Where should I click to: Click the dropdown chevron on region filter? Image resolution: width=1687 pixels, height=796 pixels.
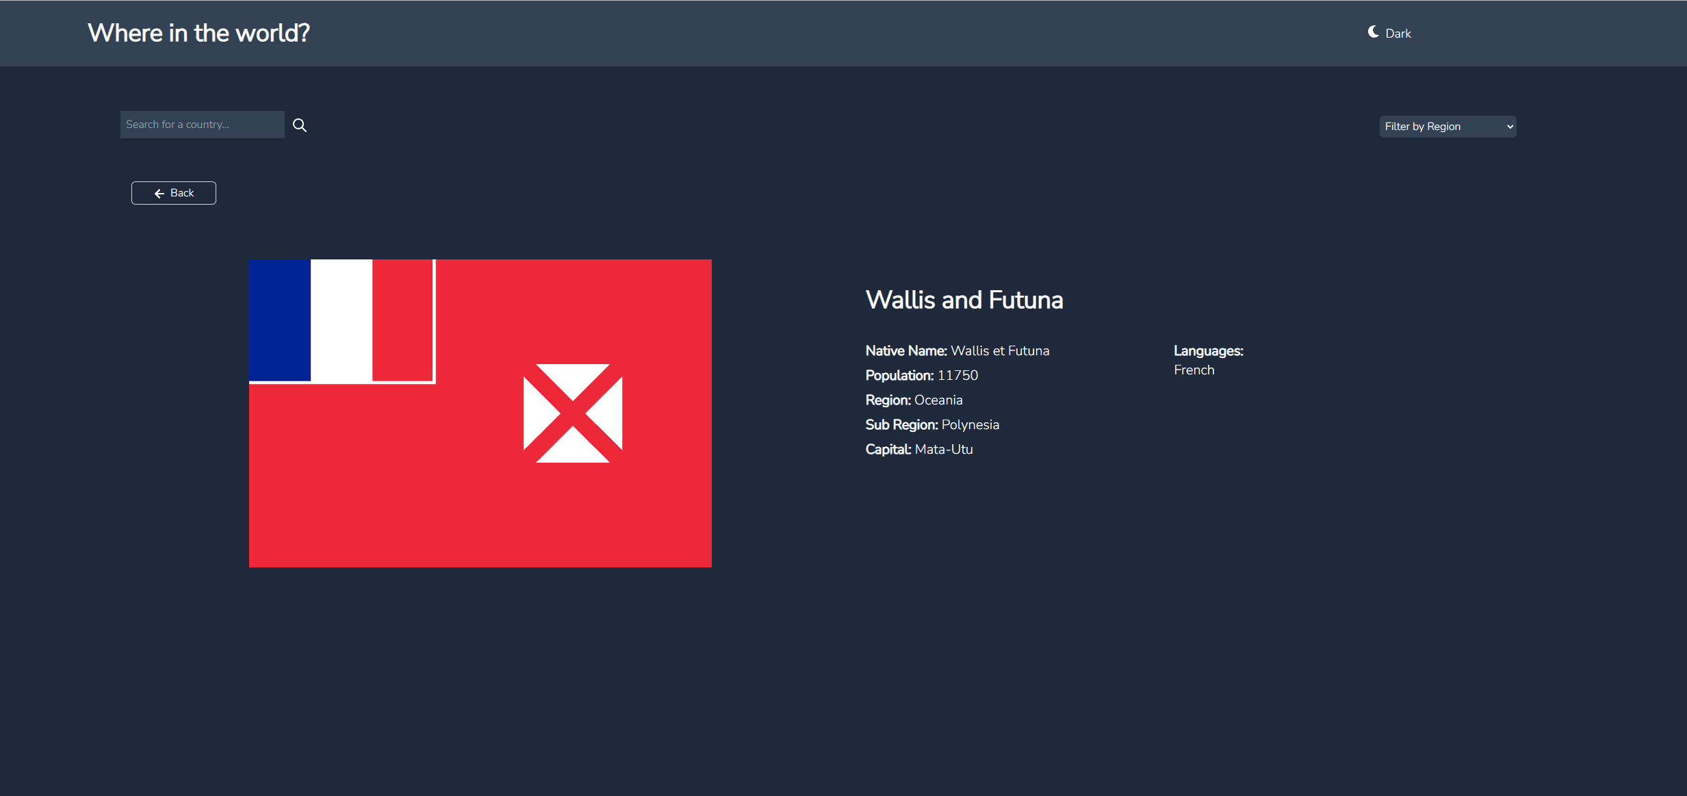pos(1510,127)
